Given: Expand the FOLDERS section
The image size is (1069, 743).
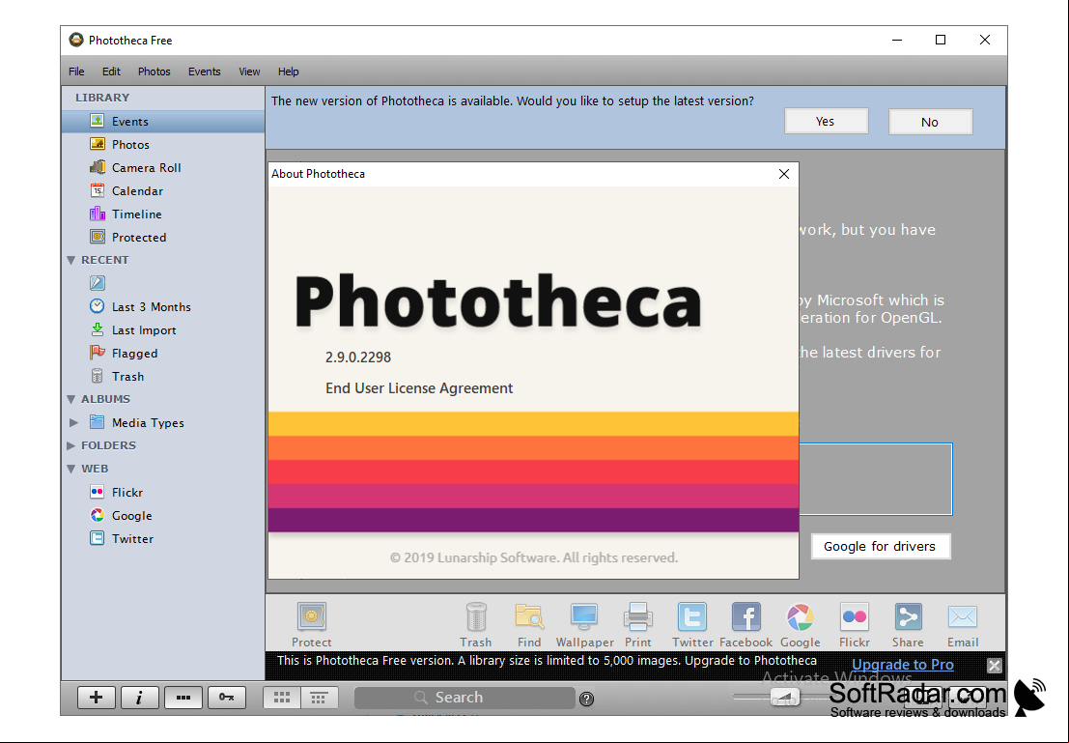Looking at the screenshot, I should [70, 445].
